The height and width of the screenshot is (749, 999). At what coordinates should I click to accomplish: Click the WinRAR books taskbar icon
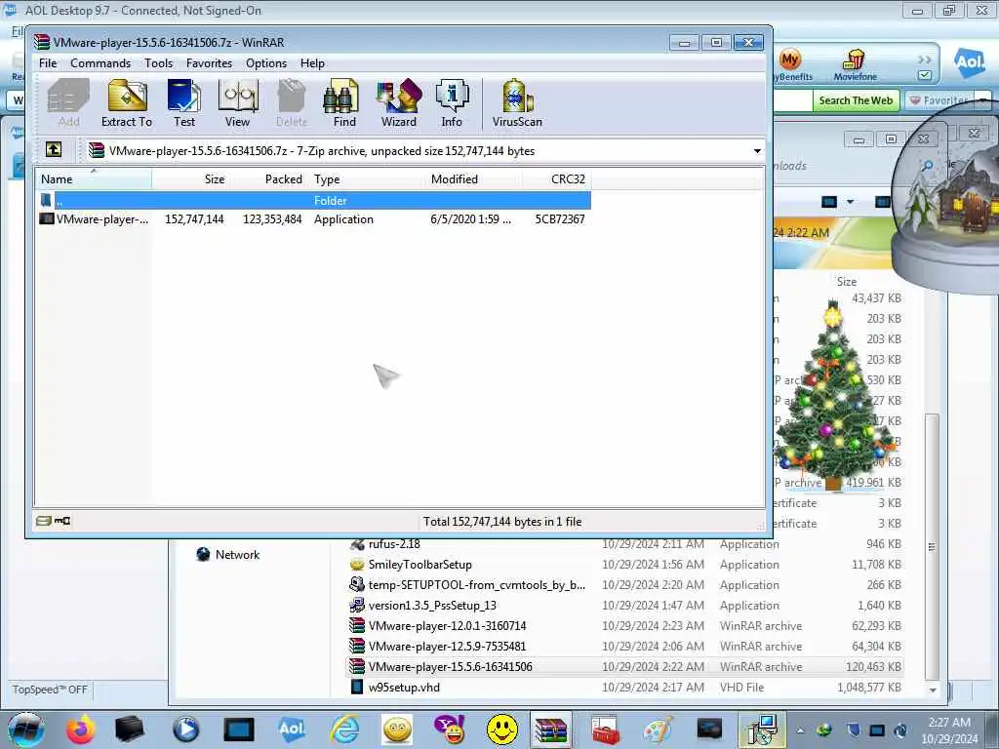pyautogui.click(x=551, y=729)
